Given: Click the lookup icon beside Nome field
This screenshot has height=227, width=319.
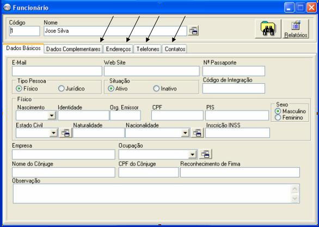Looking at the screenshot, I should pyautogui.click(x=193, y=31).
